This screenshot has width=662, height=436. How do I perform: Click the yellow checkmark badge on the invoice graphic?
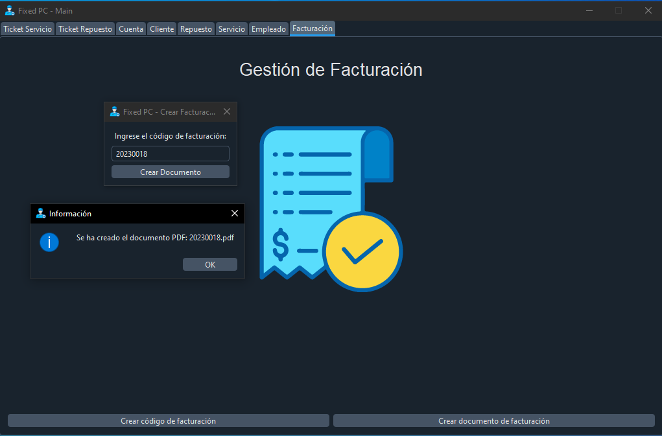coord(362,251)
